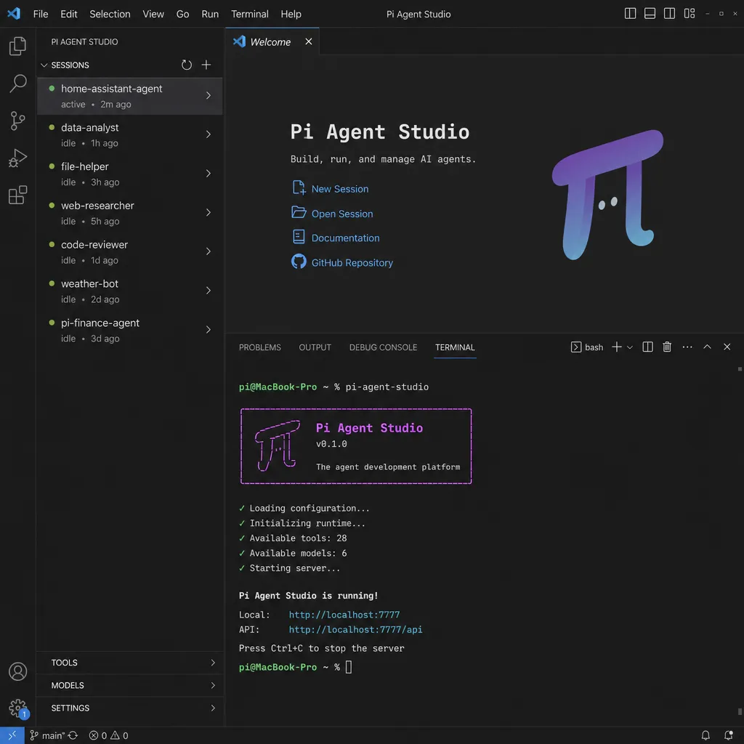Kill terminal with trash icon
This screenshot has width=744, height=744.
[667, 347]
